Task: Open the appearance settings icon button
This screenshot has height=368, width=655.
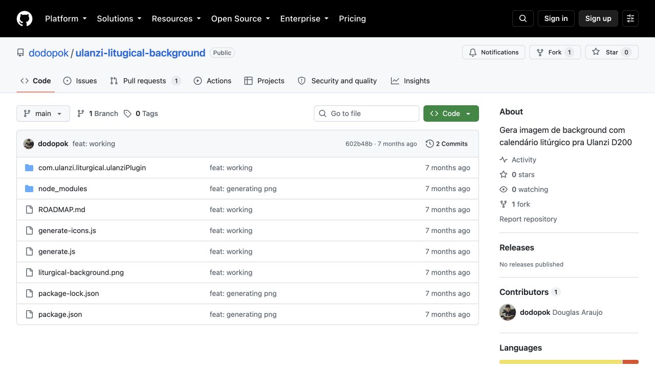Action: (630, 18)
